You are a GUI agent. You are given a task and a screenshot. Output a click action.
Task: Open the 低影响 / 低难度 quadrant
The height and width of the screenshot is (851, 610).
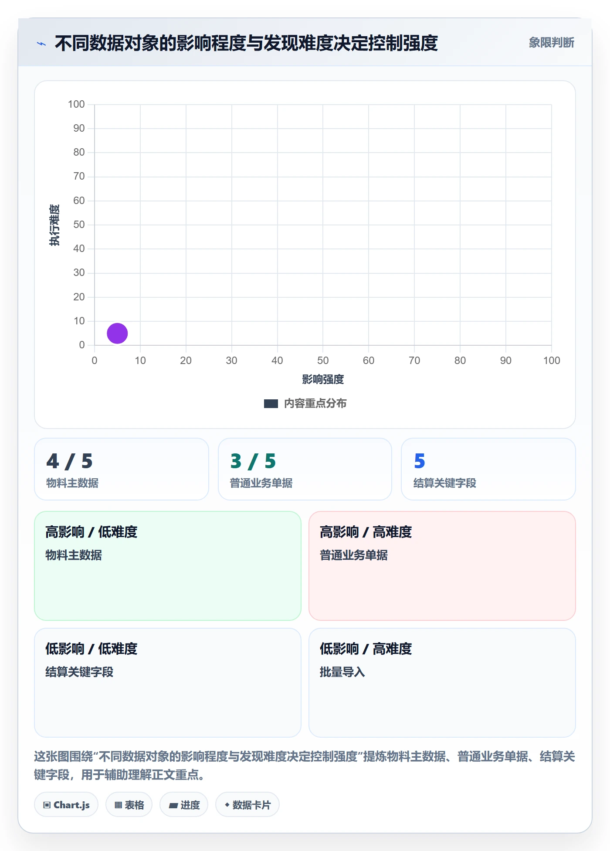click(x=168, y=683)
